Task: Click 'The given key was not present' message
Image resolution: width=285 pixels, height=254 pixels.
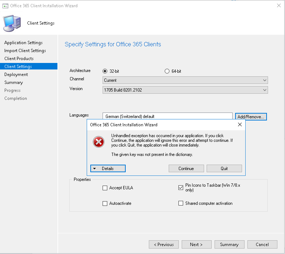Action: [x=152, y=154]
